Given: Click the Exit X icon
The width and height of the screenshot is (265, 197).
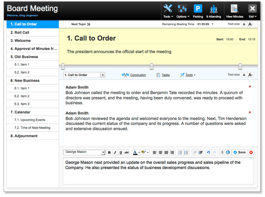Looking at the screenshot, I should click(252, 8).
